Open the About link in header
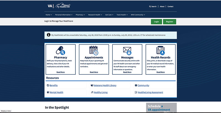The height and width of the screenshot is (113, 221). click(x=162, y=6)
